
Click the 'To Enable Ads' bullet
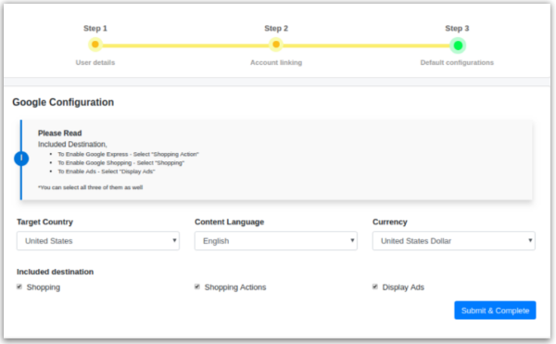[x=107, y=172]
